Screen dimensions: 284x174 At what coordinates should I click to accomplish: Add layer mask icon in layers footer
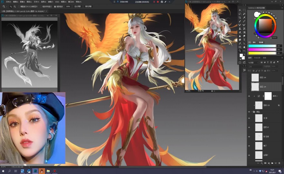pos(265,163)
